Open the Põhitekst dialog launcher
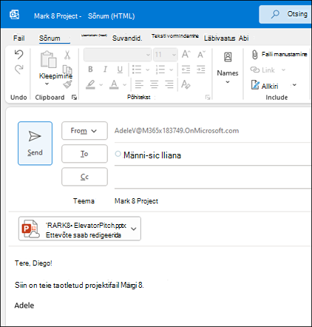Screen dimensions: 312x327 [x=208, y=98]
